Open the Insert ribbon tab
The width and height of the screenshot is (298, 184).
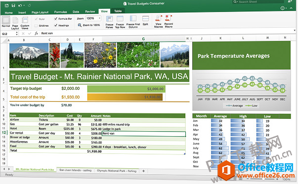pos(22,12)
